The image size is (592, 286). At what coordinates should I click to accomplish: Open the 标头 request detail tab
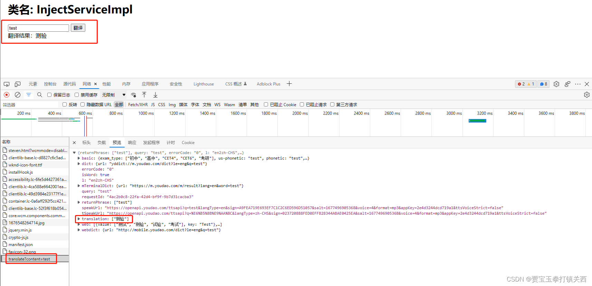click(x=86, y=143)
